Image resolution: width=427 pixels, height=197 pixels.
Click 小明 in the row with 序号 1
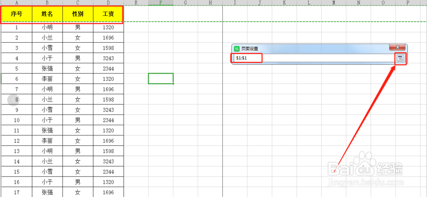click(47, 27)
